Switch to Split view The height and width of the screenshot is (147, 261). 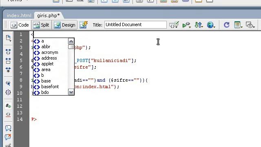(x=41, y=25)
